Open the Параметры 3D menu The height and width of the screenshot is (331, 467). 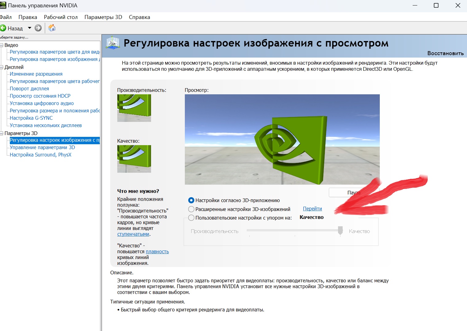pos(103,17)
